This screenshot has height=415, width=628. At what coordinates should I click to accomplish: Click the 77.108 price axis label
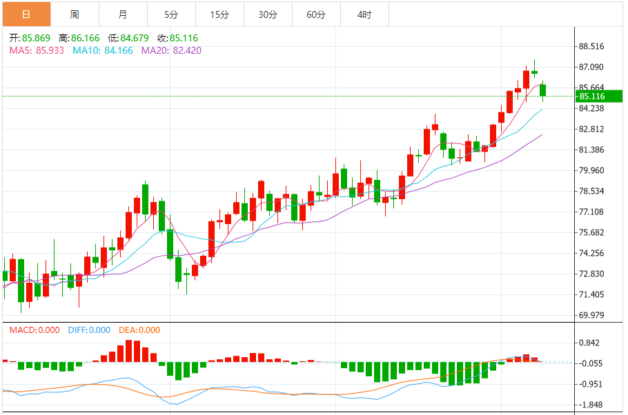tap(591, 212)
